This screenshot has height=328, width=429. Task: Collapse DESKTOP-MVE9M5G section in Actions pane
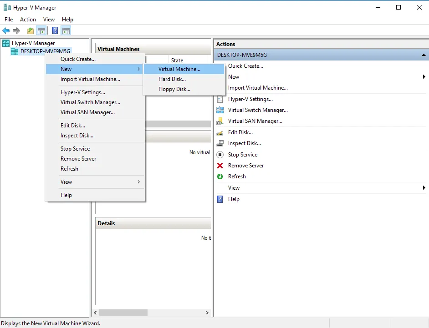(424, 55)
